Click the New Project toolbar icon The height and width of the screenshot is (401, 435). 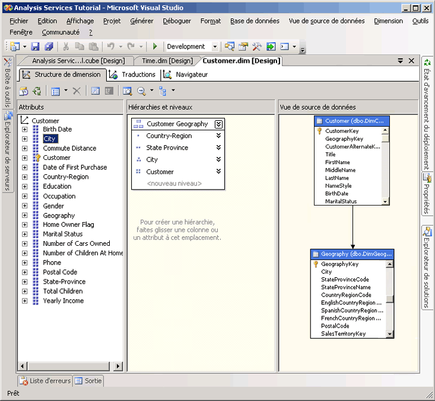(x=15, y=46)
